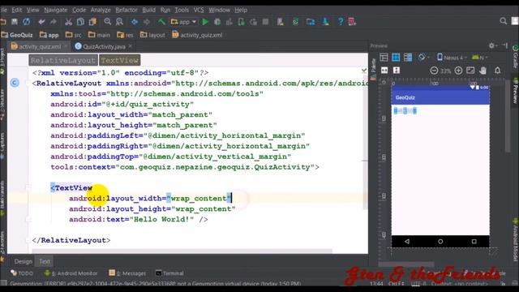Toggle the Preview side tab on the right

click(516, 90)
